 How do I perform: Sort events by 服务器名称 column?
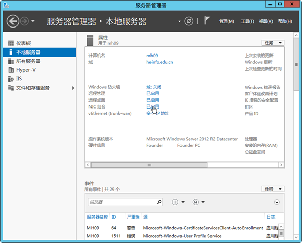pyautogui.click(x=97, y=217)
